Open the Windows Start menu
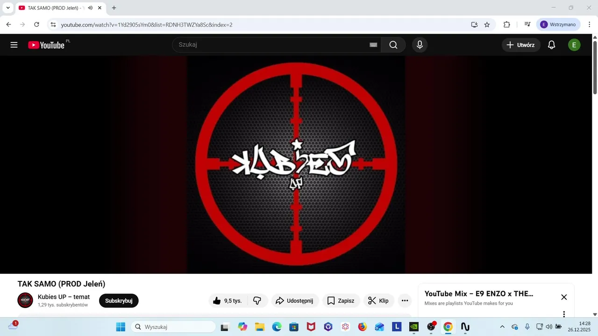The image size is (598, 336). click(x=121, y=327)
